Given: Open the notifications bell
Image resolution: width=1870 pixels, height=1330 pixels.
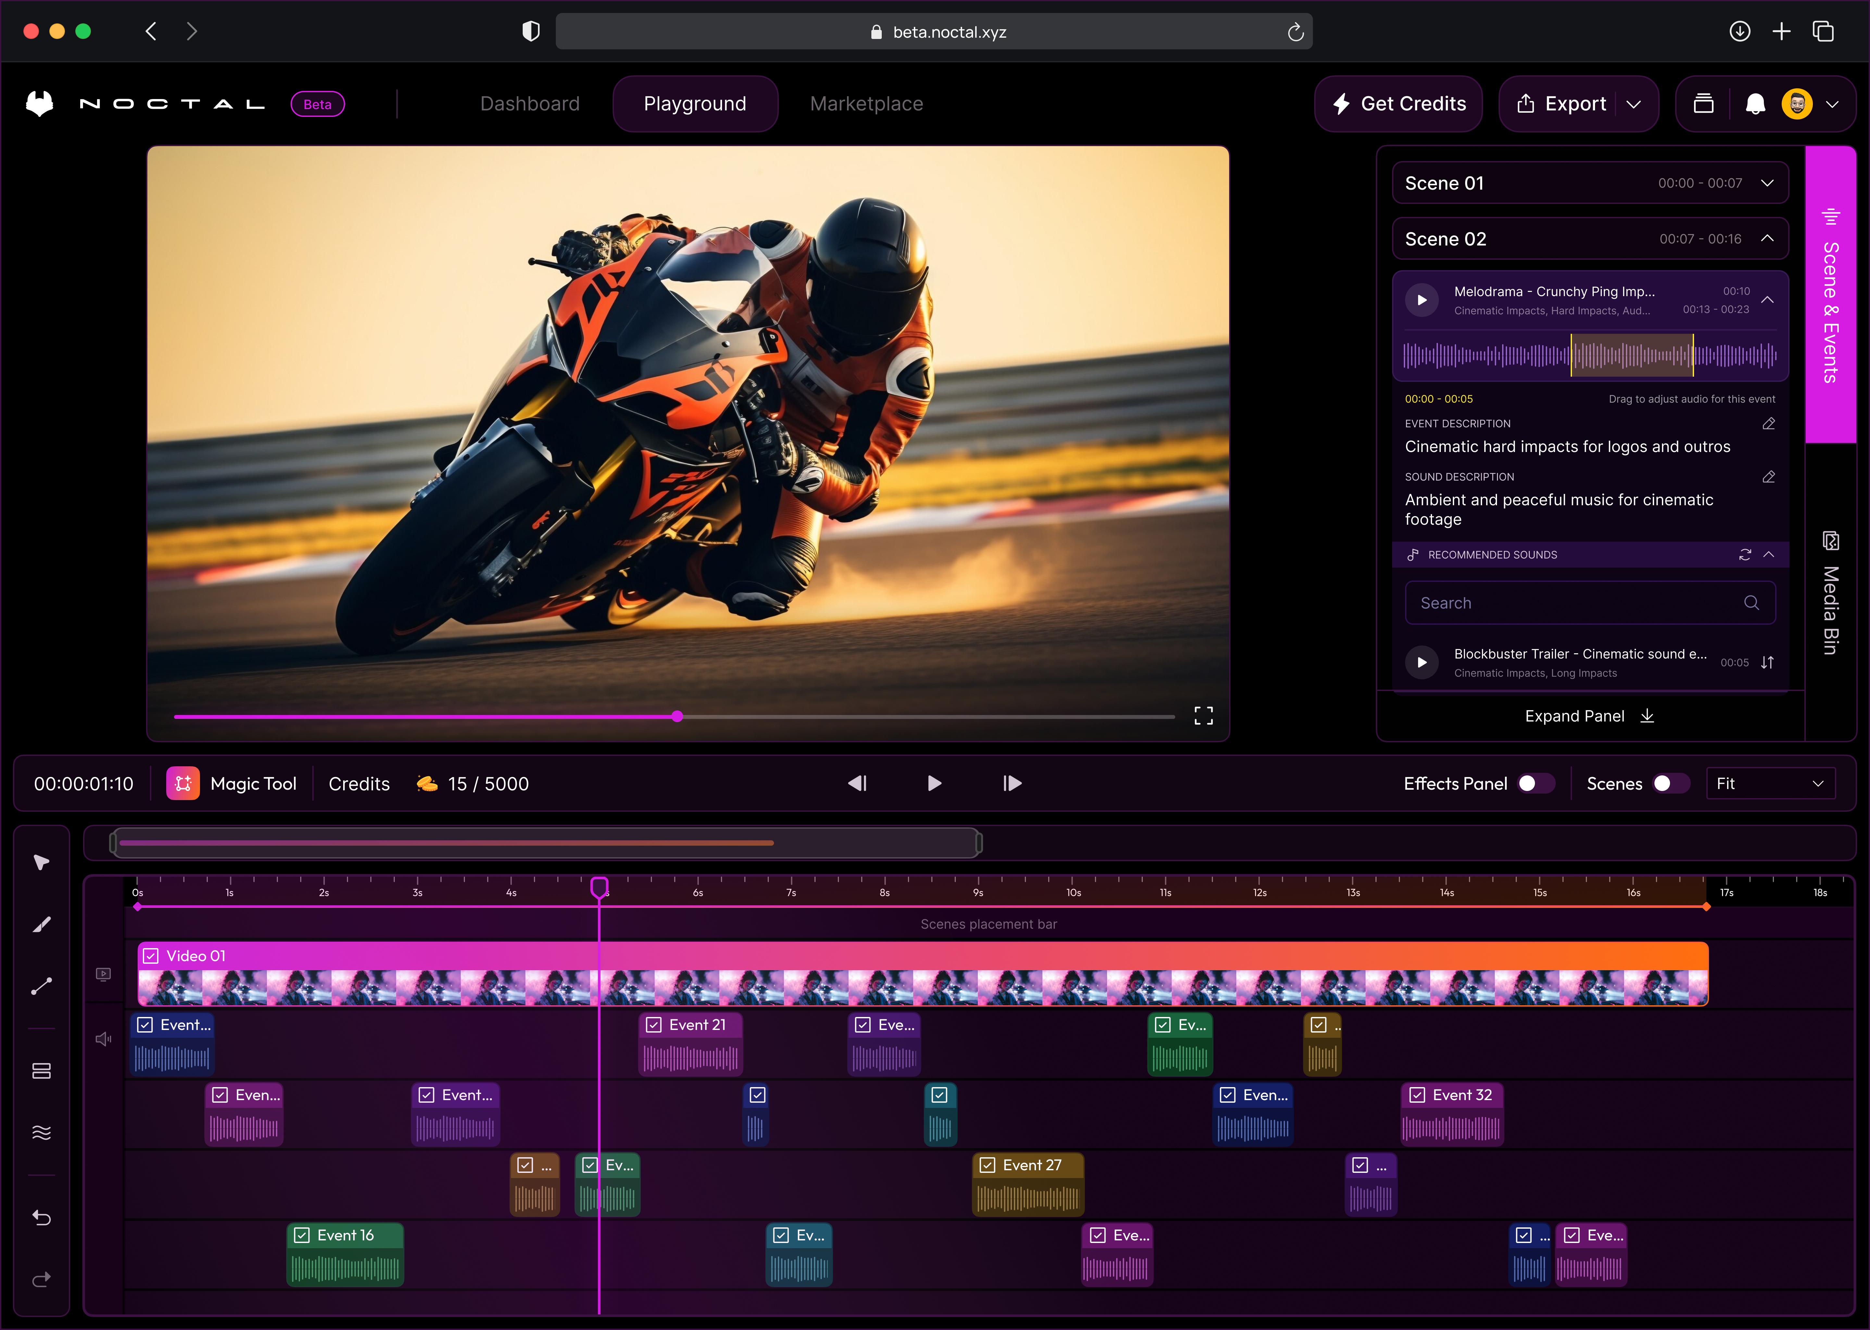Looking at the screenshot, I should [1754, 104].
